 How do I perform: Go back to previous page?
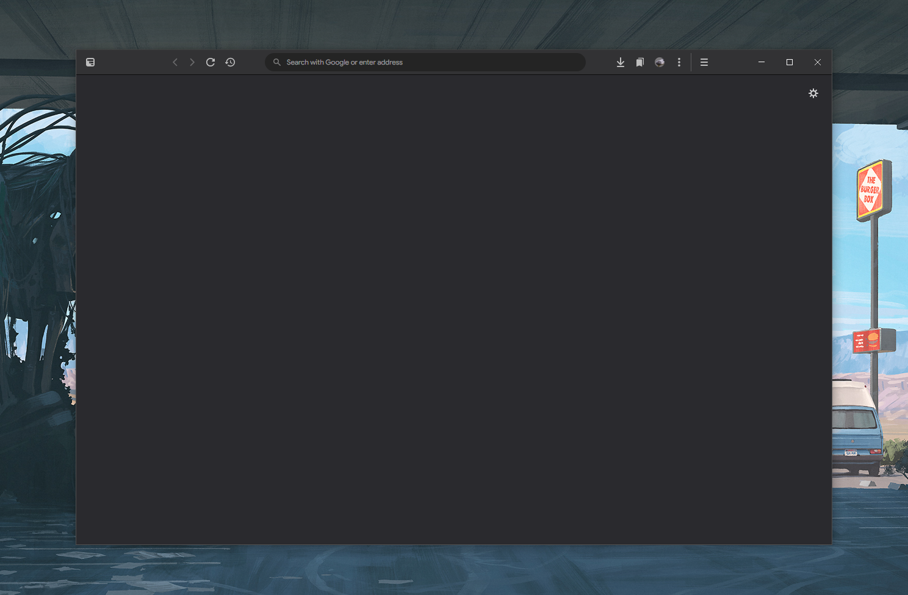[175, 62]
